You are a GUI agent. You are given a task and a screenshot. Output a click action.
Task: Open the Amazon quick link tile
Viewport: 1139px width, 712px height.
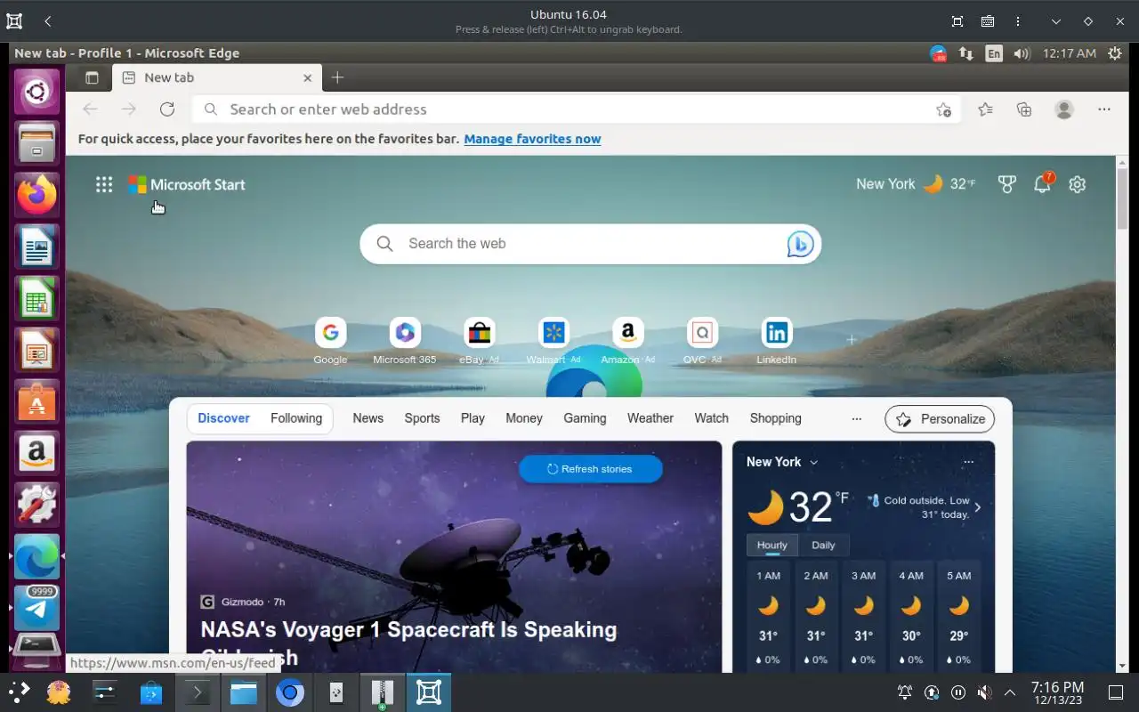pyautogui.click(x=628, y=341)
